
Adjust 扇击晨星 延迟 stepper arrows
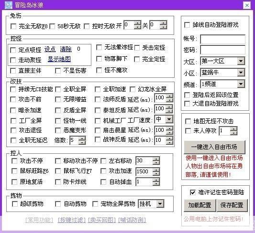pyautogui.click(x=170, y=130)
